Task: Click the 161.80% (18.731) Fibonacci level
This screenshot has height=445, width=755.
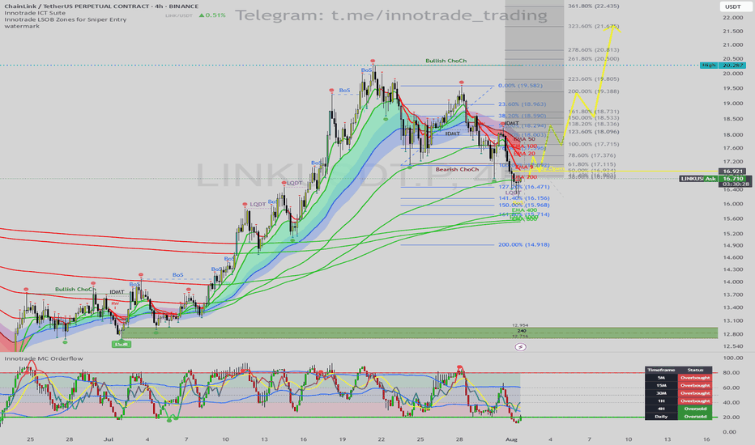Action: tap(593, 112)
